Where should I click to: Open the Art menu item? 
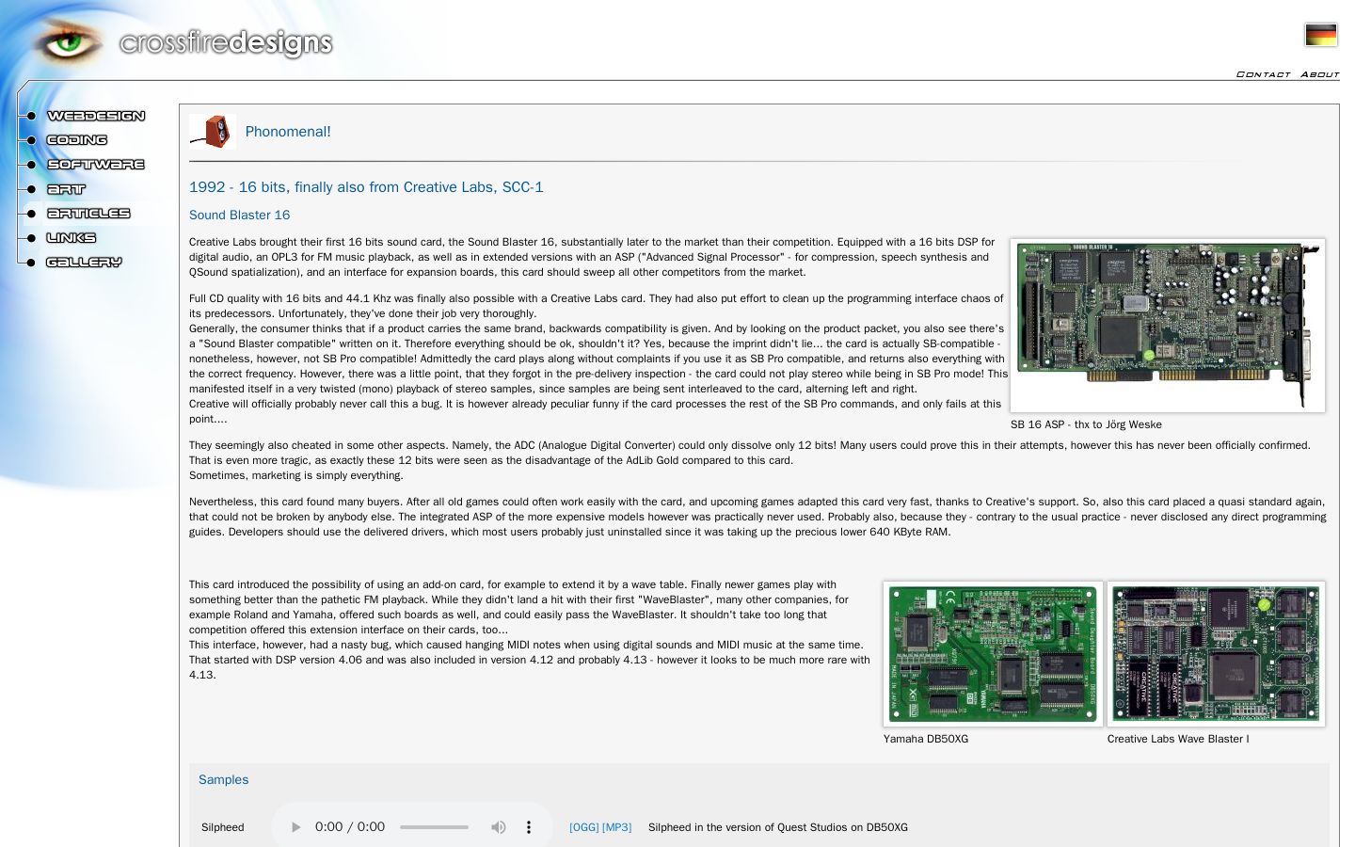pyautogui.click(x=66, y=189)
